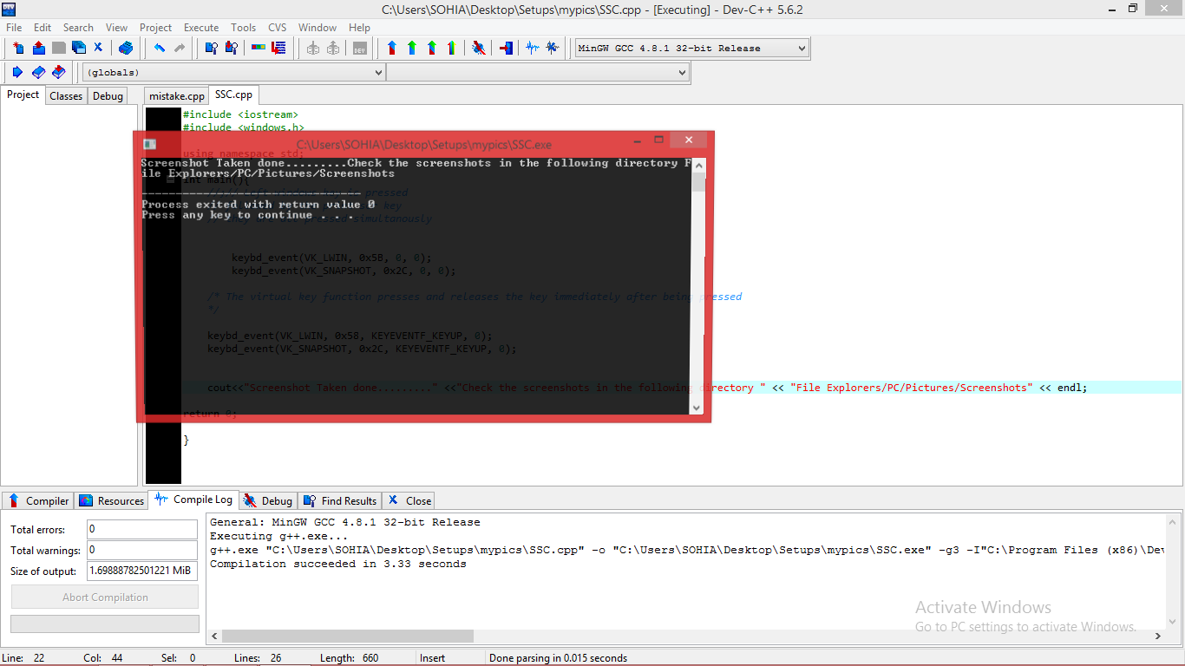Click 'Compilation succeeded in 3.33 seconds' log line

(x=338, y=564)
